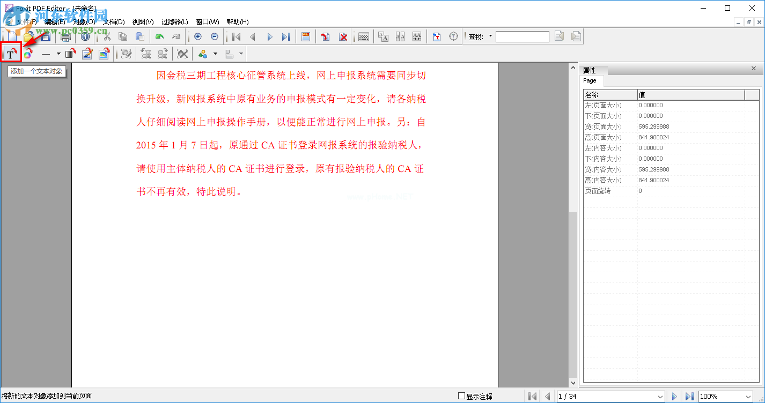Click the add graphic object color wheel icon
765x403 pixels.
pos(28,54)
